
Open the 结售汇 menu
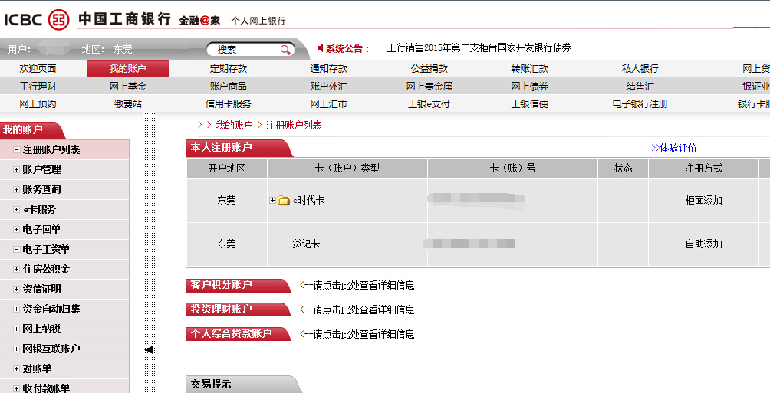pyautogui.click(x=640, y=87)
